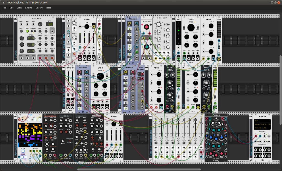
Task: Click the mode minus button on Clocked
Action: coord(32,31)
